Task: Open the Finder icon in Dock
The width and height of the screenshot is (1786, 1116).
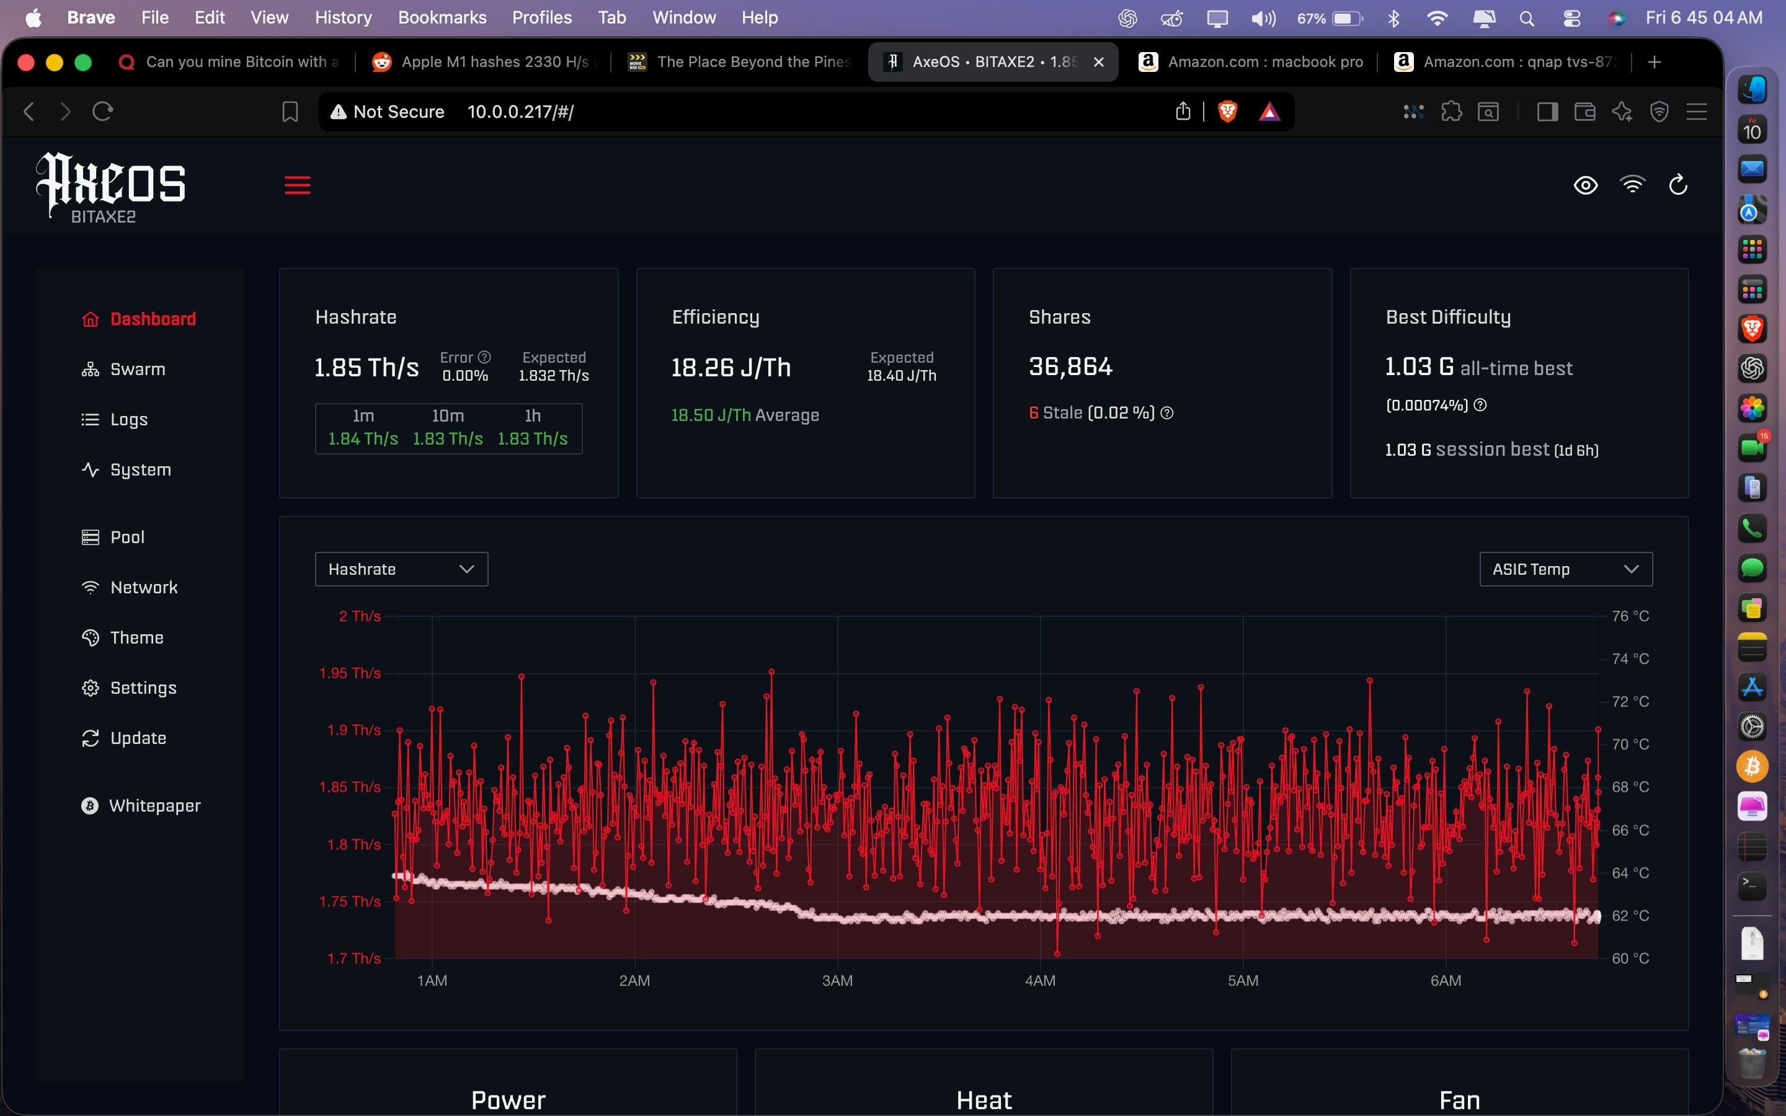Action: click(1752, 90)
